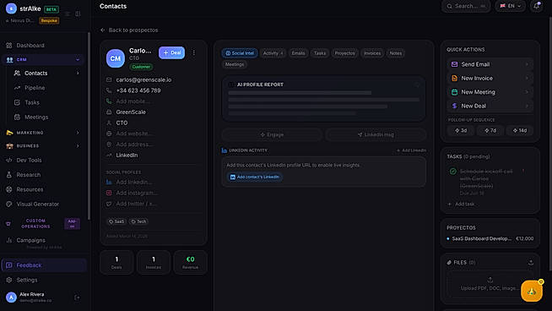Set 3d follow-up sequence

click(461, 130)
